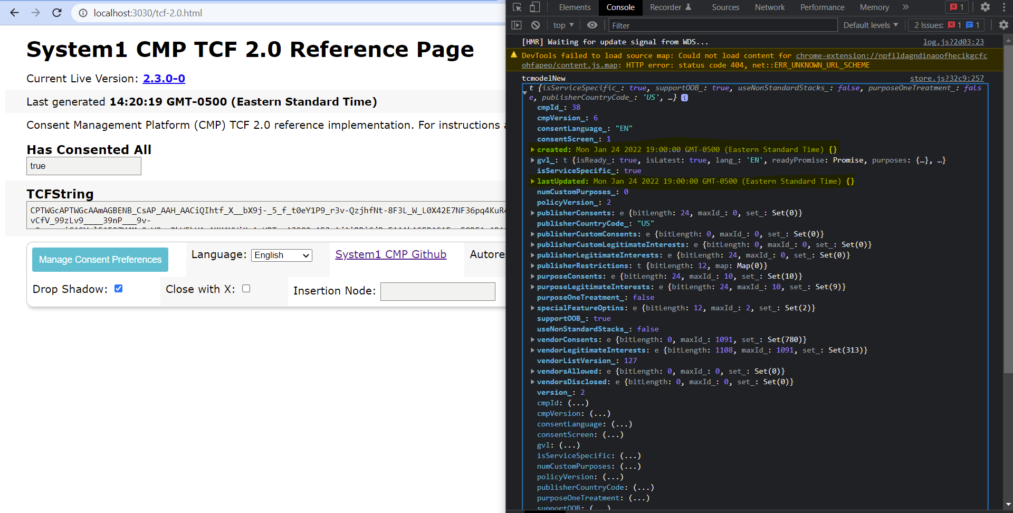The image size is (1013, 513).
Task: Expand the publisherRestrictions property
Action: coord(533,266)
